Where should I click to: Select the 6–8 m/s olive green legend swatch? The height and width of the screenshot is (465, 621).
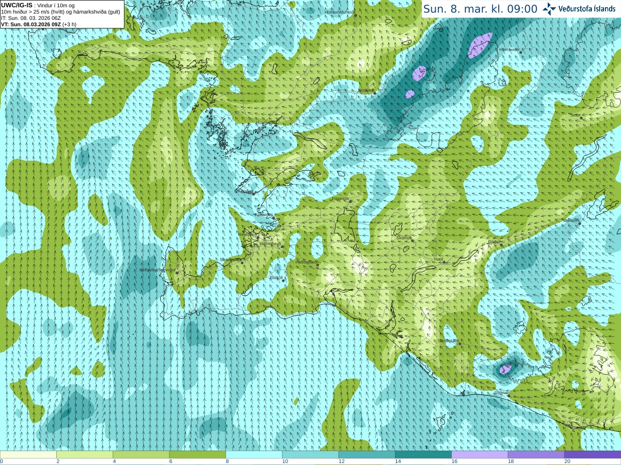(197, 454)
